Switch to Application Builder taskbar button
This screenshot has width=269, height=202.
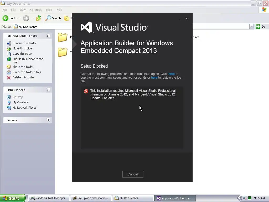(x=175, y=198)
